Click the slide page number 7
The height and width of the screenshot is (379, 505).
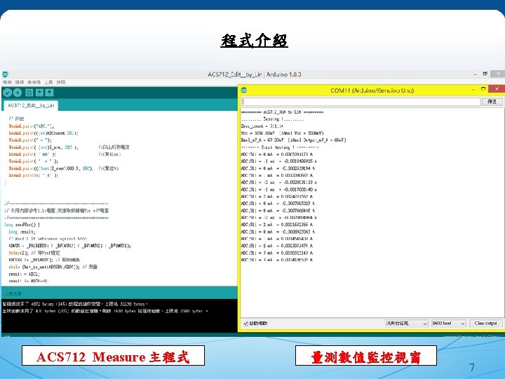click(471, 367)
